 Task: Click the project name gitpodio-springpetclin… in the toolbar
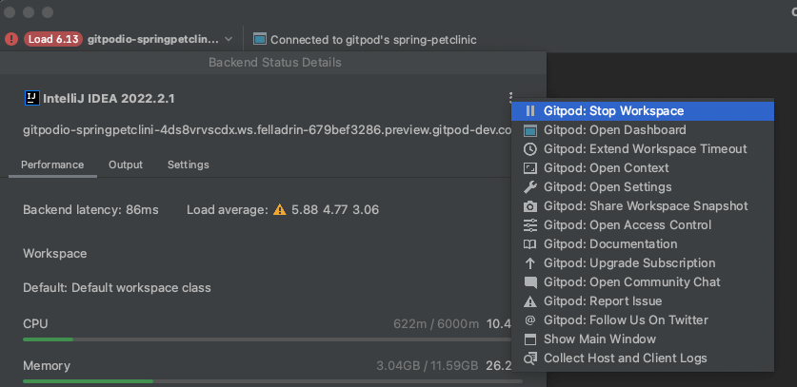click(x=153, y=40)
